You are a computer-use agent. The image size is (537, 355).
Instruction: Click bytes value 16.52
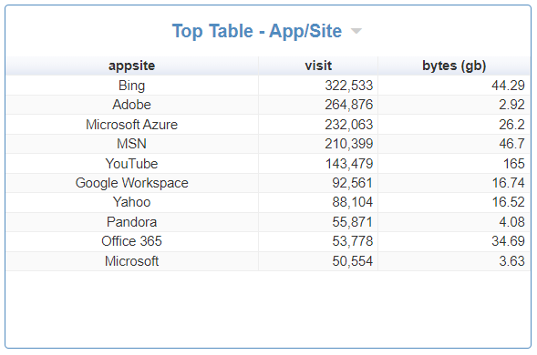click(508, 202)
